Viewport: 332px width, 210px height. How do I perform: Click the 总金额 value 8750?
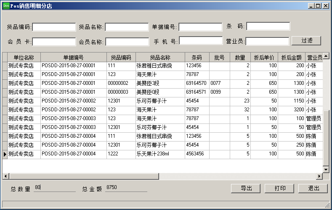[126, 187]
